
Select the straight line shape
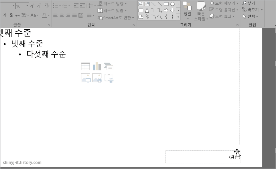(x=153, y=4)
